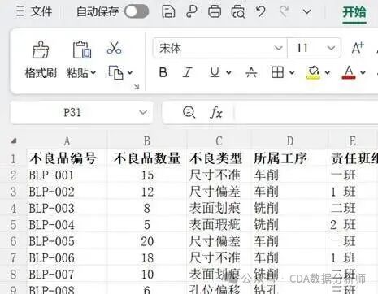
Task: Apply the red font color A
Action: [349, 72]
